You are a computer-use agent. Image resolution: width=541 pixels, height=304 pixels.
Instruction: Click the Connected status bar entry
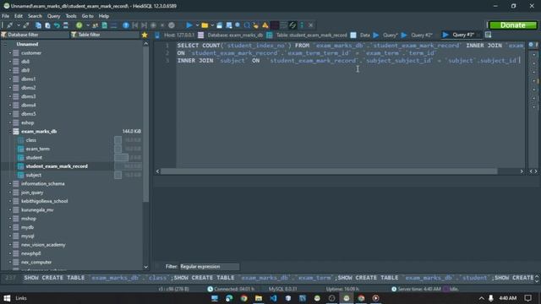(x=231, y=289)
